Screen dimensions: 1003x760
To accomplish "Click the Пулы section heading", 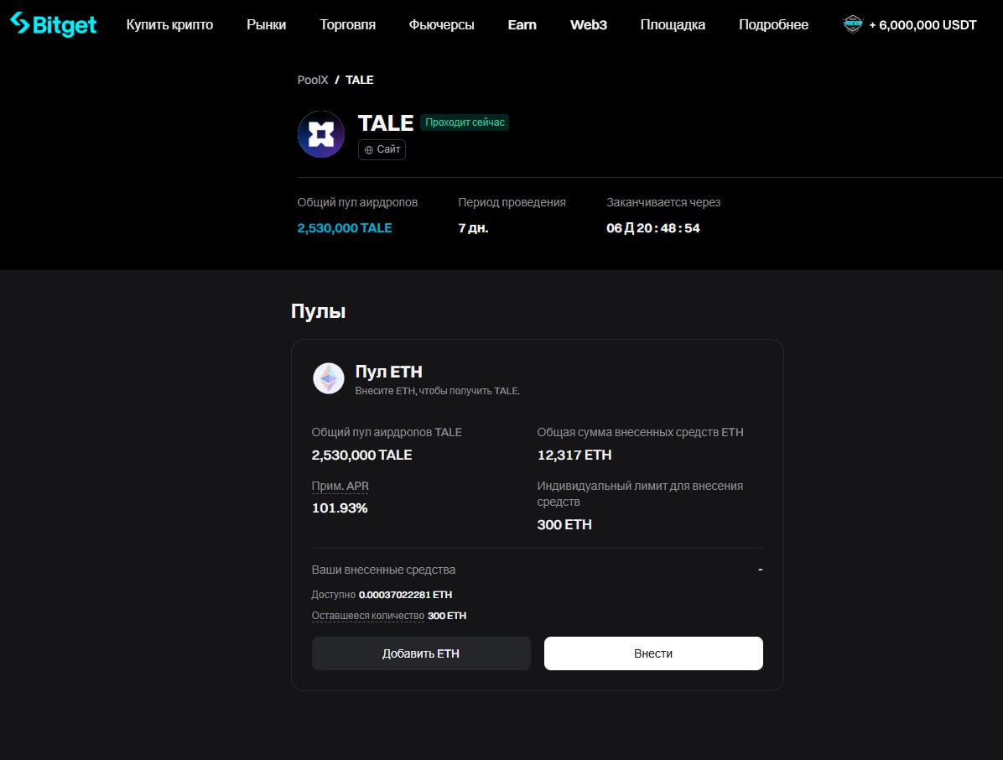I will click(319, 311).
